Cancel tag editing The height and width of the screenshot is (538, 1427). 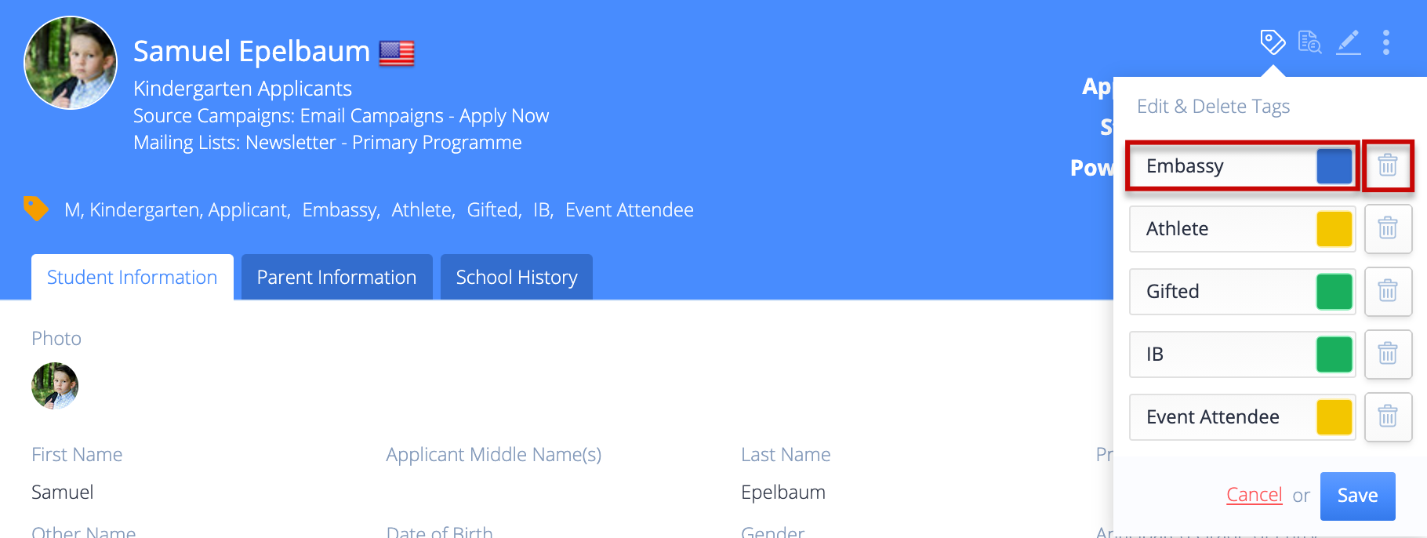tap(1254, 495)
